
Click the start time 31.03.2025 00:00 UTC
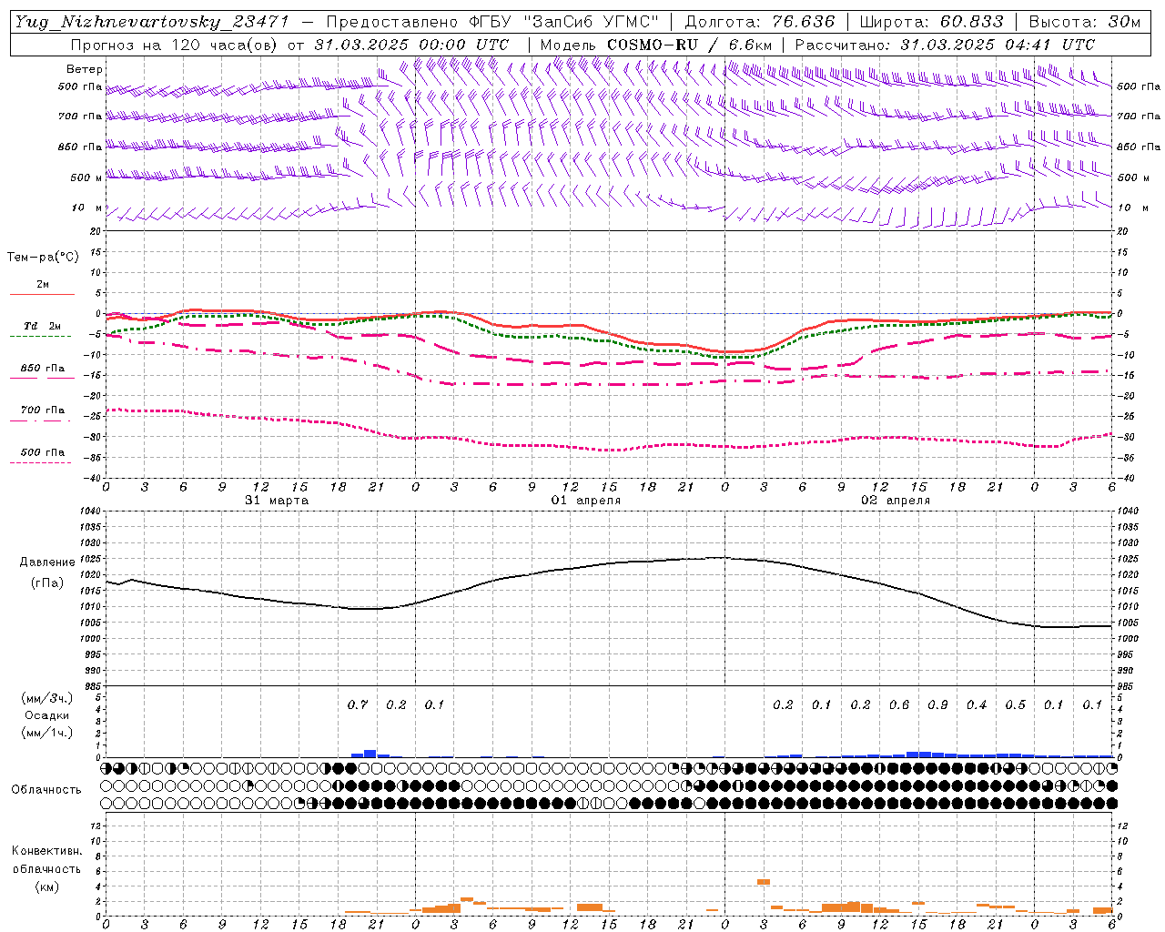(411, 45)
